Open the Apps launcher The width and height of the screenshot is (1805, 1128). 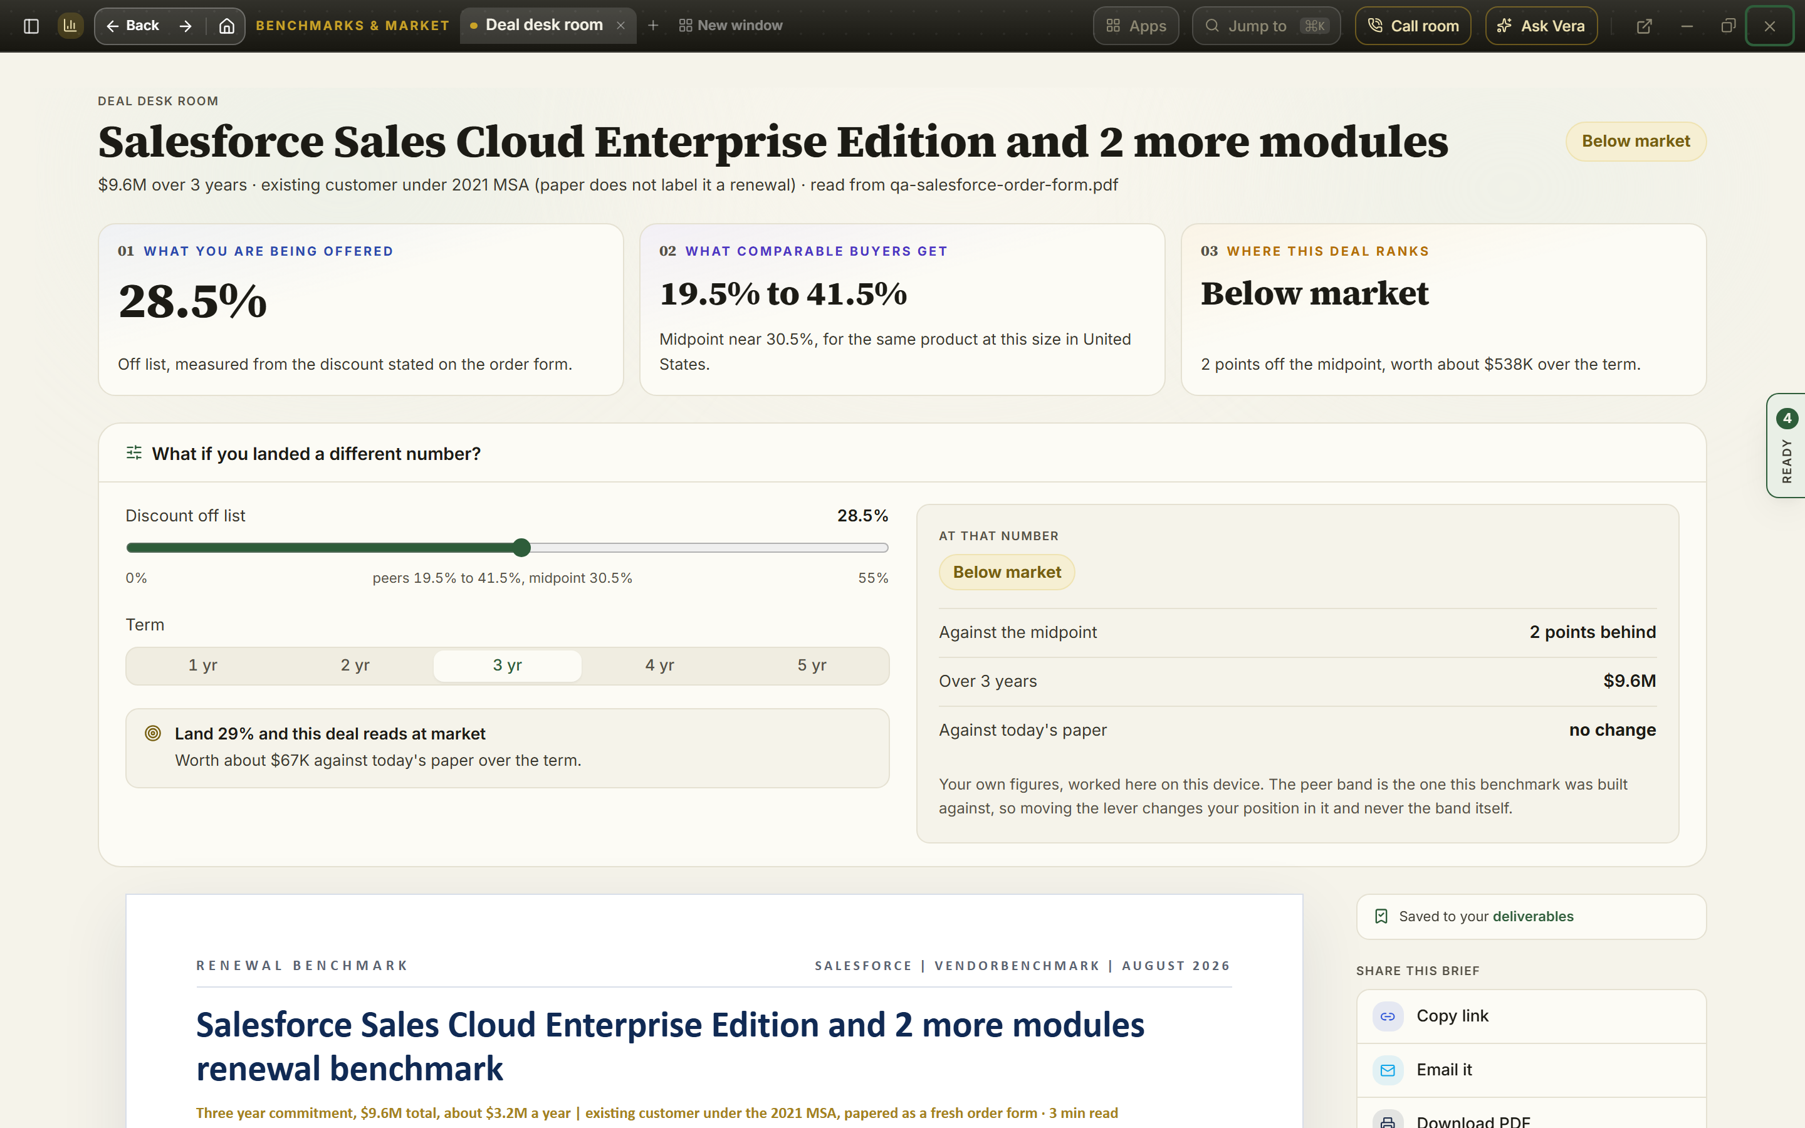pos(1136,26)
